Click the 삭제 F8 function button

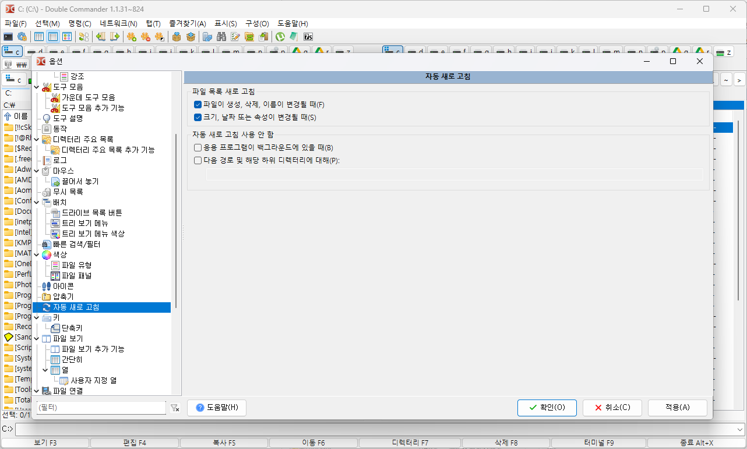(x=506, y=443)
